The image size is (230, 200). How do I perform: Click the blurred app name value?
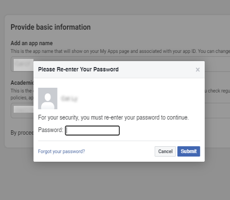pyautogui.click(x=24, y=65)
